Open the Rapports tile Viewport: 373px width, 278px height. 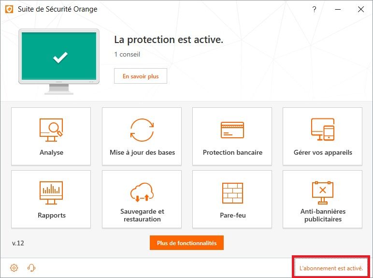click(51, 199)
